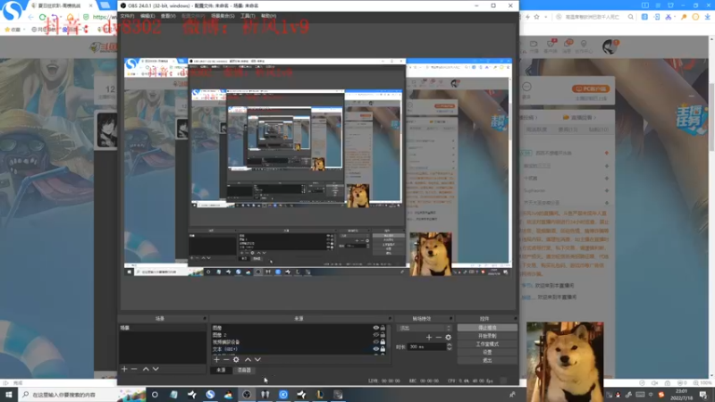The image size is (715, 402).
Task: Click the browser key password icon
Action: point(684,17)
